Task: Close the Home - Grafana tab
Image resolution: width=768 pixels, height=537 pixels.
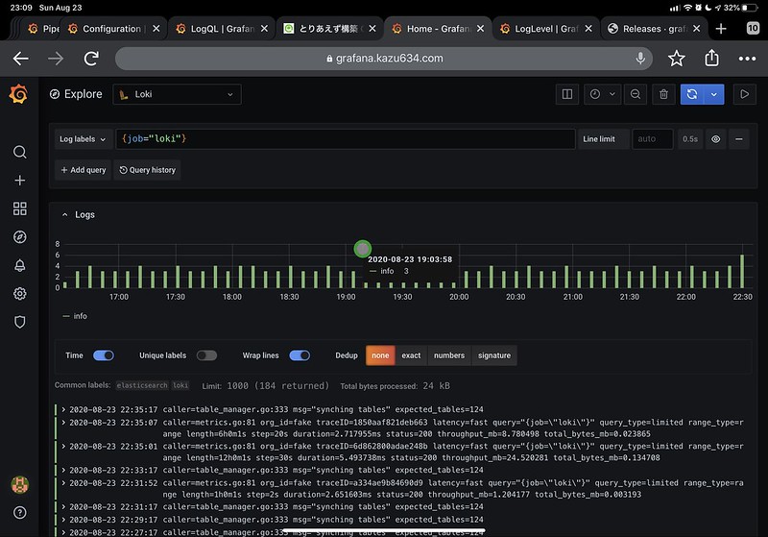Action: pos(481,29)
